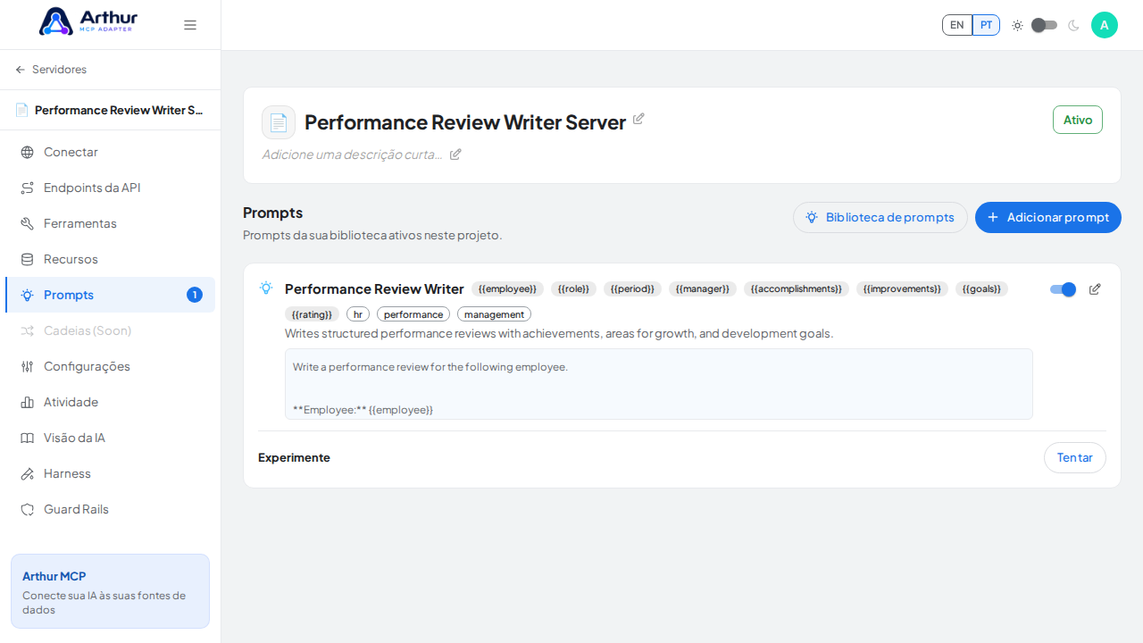The height and width of the screenshot is (643, 1143).
Task: Edit the server name with pencil icon
Action: click(638, 119)
